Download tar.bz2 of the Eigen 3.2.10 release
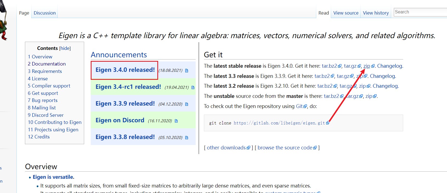447x193 pixels. 325,86
